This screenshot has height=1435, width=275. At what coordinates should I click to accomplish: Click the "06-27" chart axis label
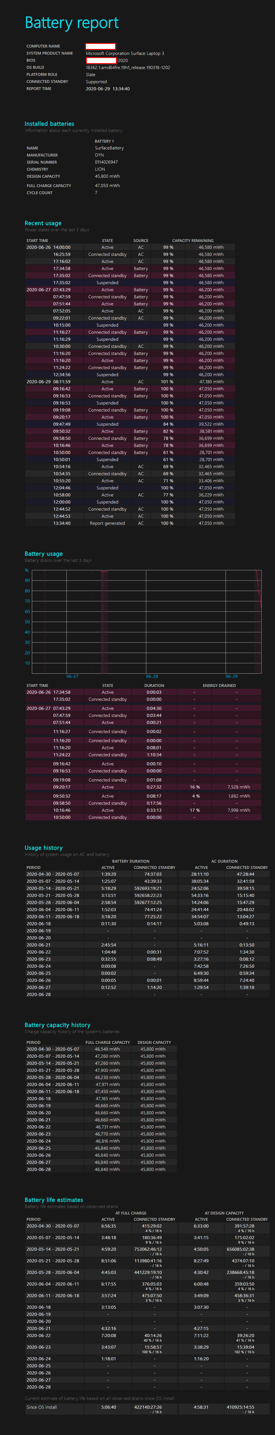click(72, 676)
